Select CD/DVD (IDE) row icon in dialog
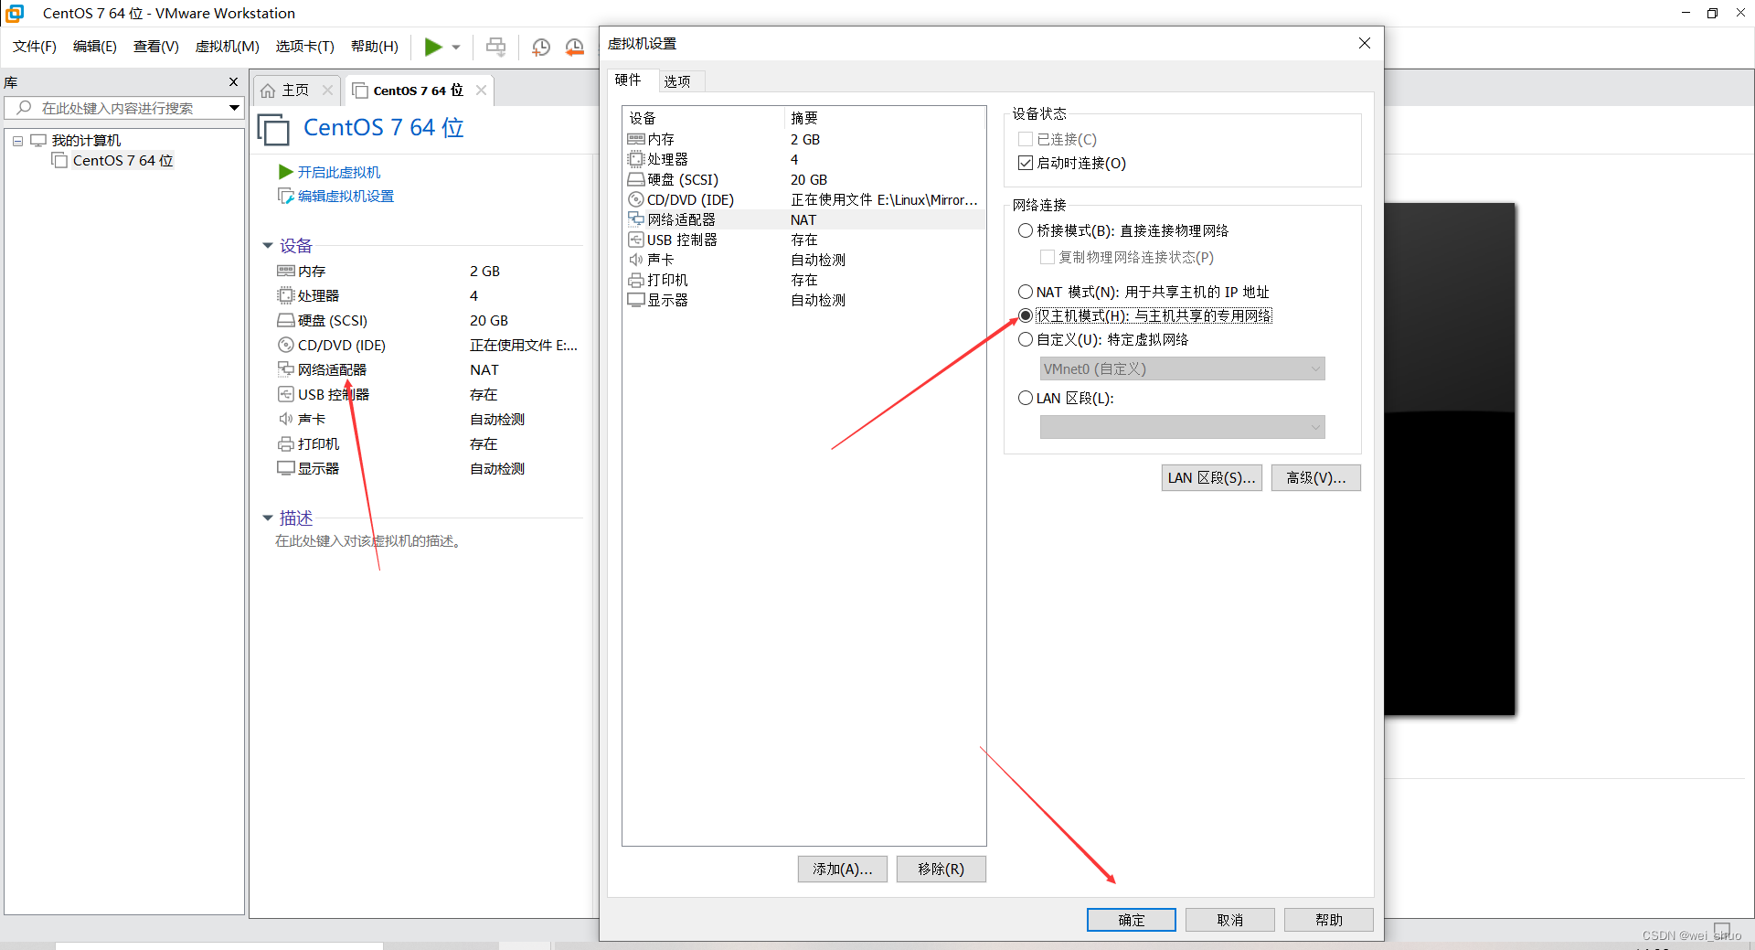This screenshot has height=950, width=1755. [636, 199]
